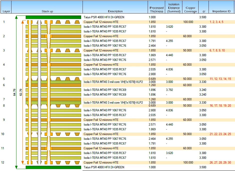Click the Description column header
The height and width of the screenshot is (171, 235).
click(115, 7)
